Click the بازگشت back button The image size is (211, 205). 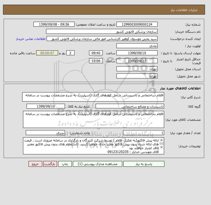[x=50, y=164]
